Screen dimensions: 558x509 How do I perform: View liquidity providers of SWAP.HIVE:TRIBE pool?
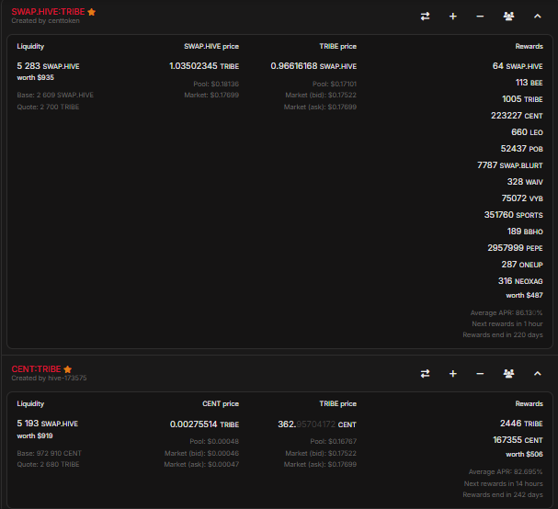pyautogui.click(x=508, y=17)
